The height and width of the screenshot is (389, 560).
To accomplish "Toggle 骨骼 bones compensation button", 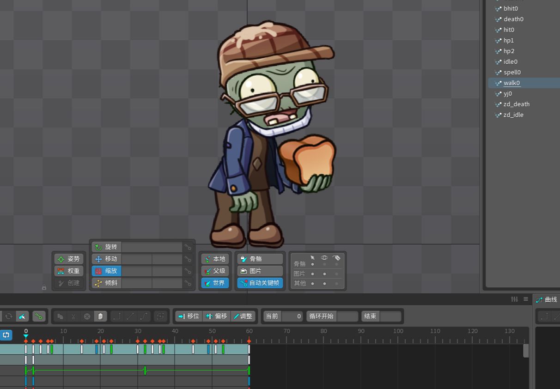I will tap(260, 259).
